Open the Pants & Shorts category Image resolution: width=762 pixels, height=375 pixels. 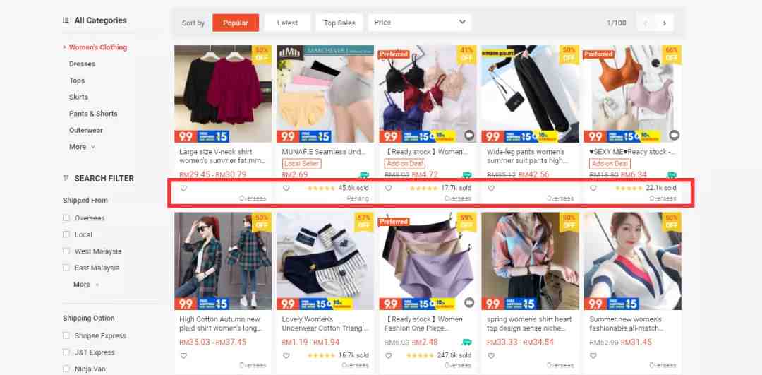93,113
